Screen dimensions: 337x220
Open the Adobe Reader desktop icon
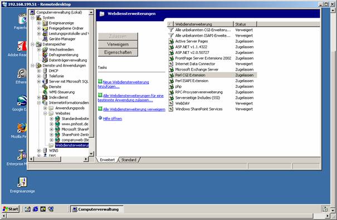tap(18, 49)
